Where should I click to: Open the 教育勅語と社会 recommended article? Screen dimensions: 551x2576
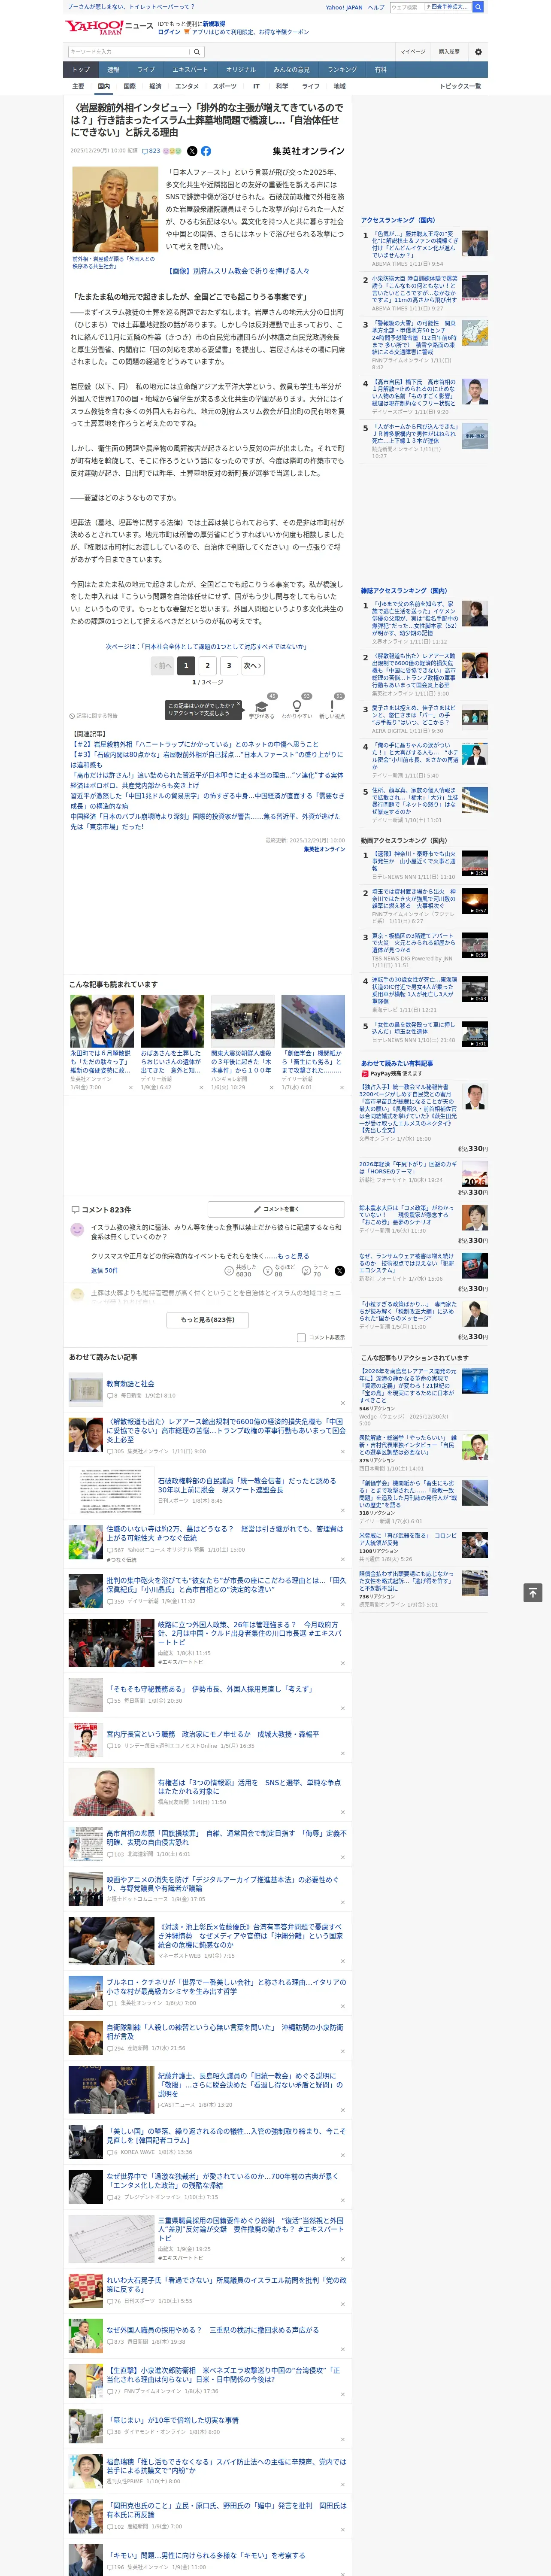pyautogui.click(x=130, y=1384)
